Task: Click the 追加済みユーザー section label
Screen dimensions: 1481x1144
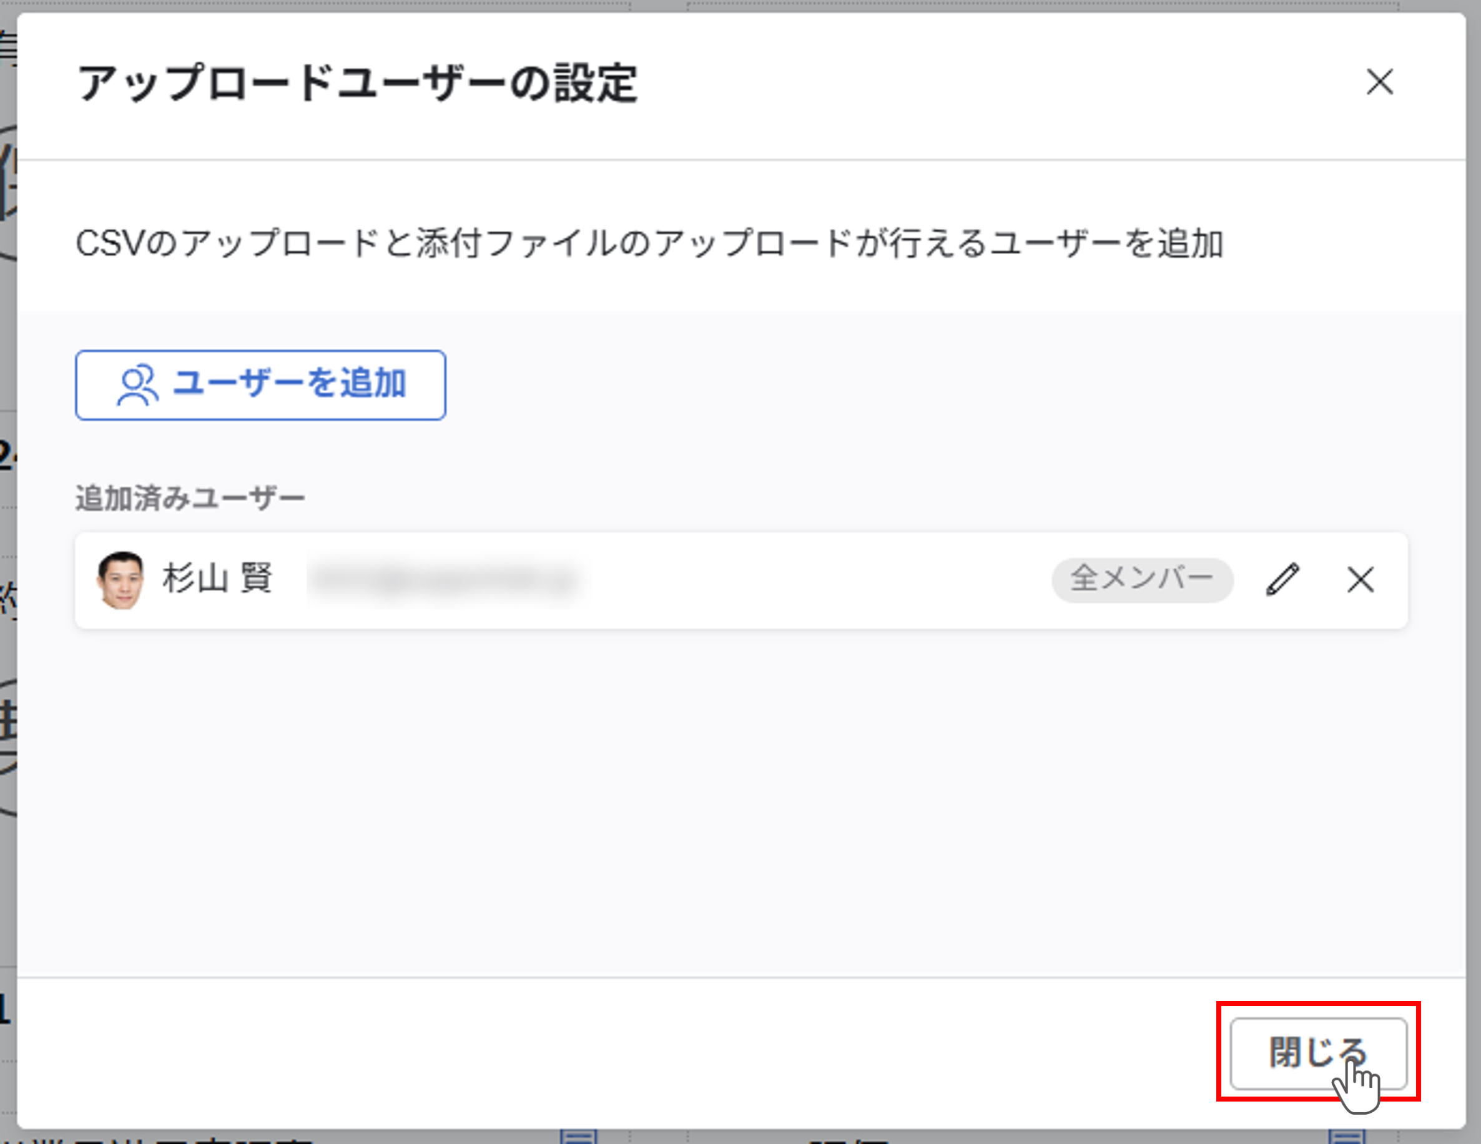Action: coord(190,498)
